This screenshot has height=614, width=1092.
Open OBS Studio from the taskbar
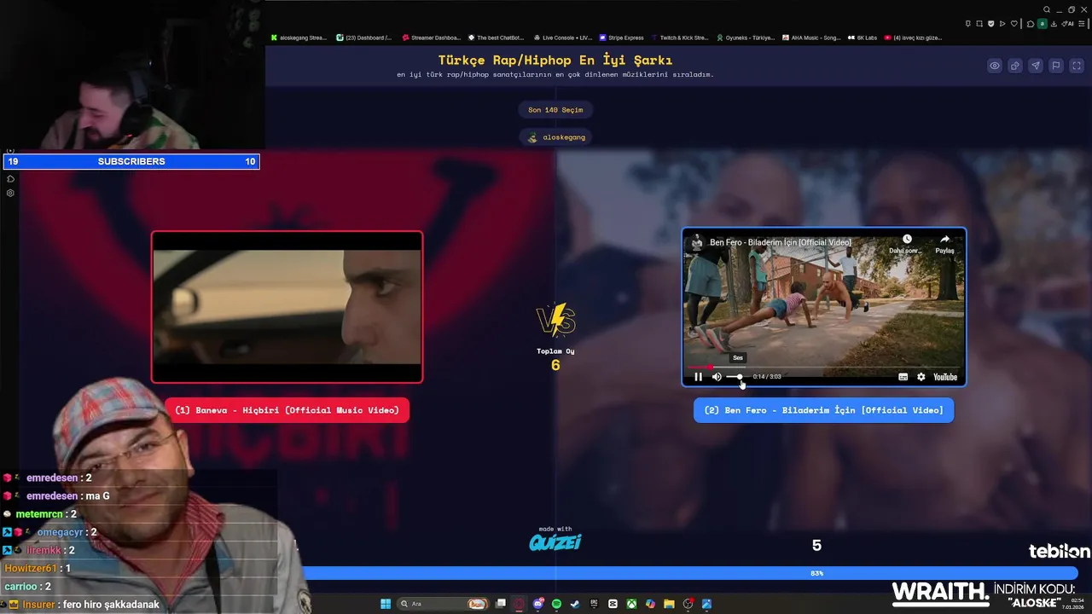(688, 604)
